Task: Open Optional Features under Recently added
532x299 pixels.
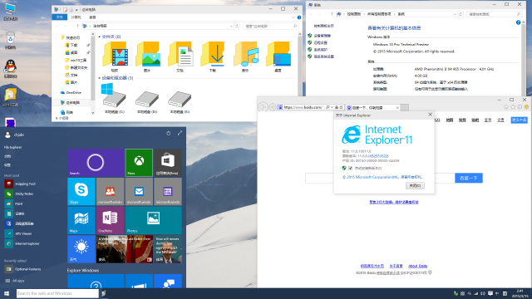Action: coord(23,269)
